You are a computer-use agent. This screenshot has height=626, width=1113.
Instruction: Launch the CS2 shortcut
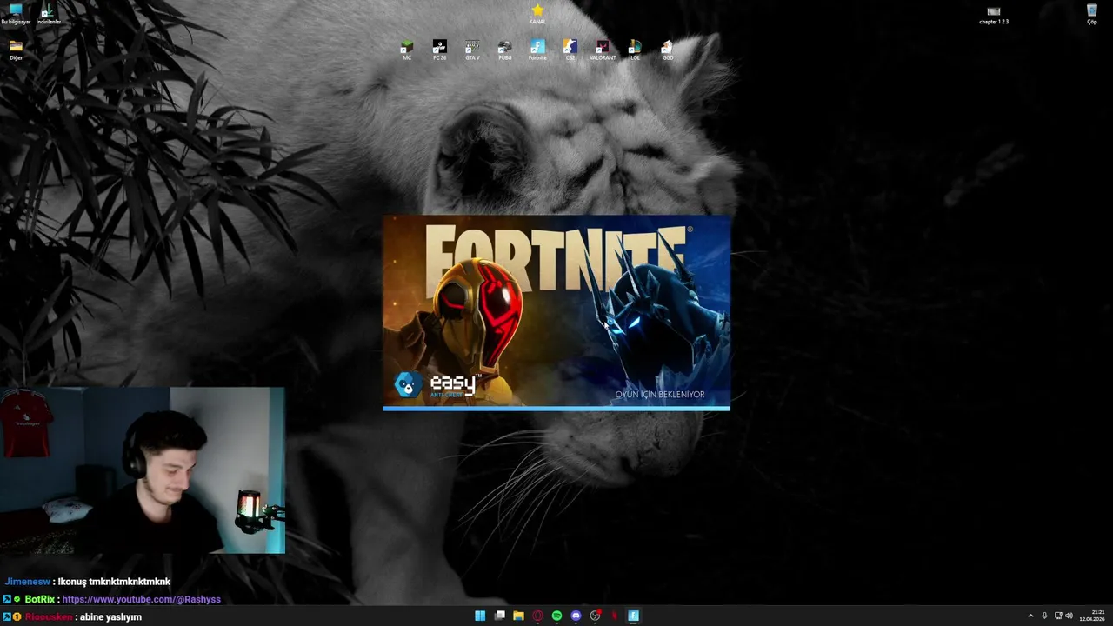tap(570, 50)
